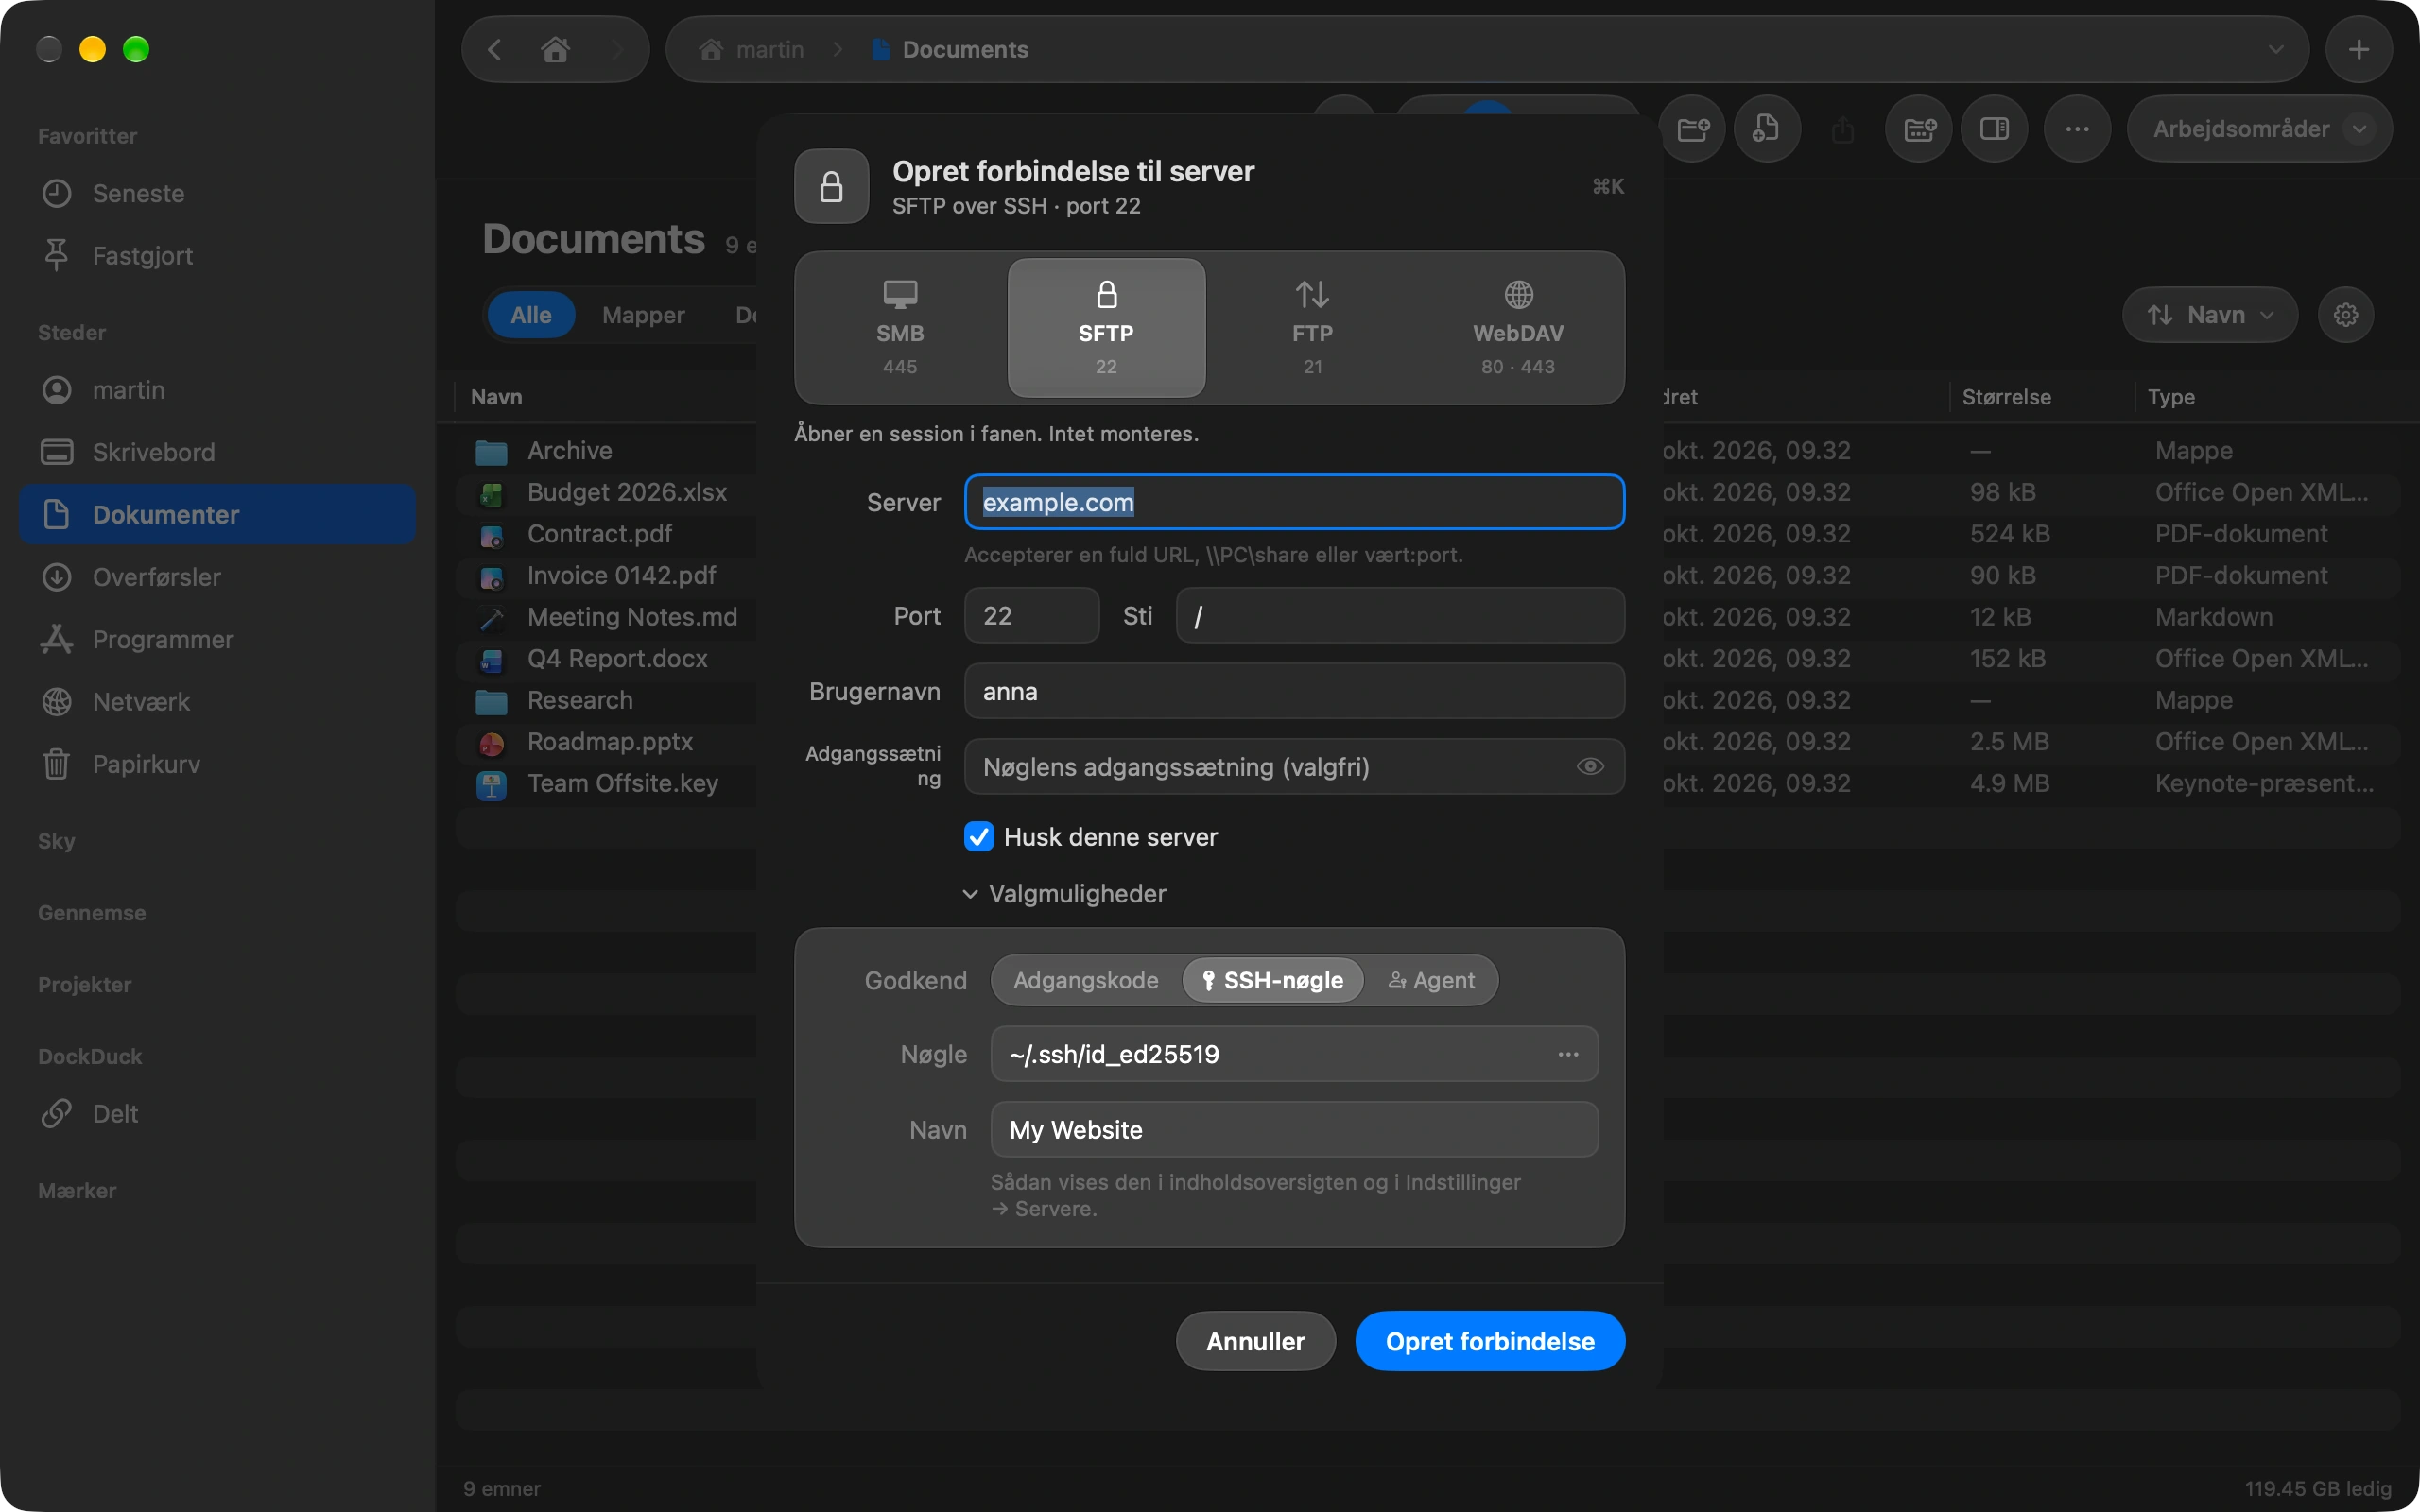Open view settings gear icon
The width and height of the screenshot is (2420, 1512).
click(x=2345, y=315)
